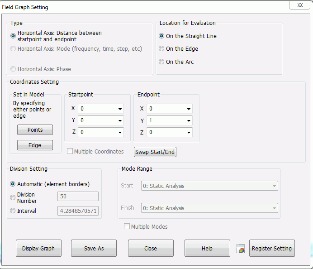Open Endpoint Y coordinate dropdown
The width and height of the screenshot is (313, 269).
[x=189, y=120]
